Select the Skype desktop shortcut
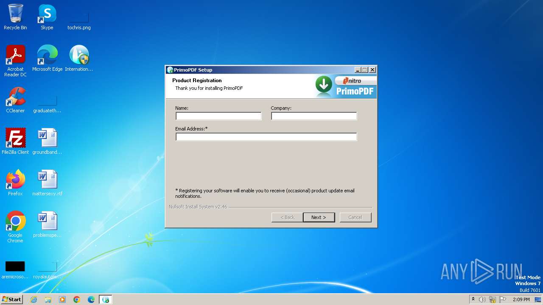The height and width of the screenshot is (305, 543). (47, 17)
